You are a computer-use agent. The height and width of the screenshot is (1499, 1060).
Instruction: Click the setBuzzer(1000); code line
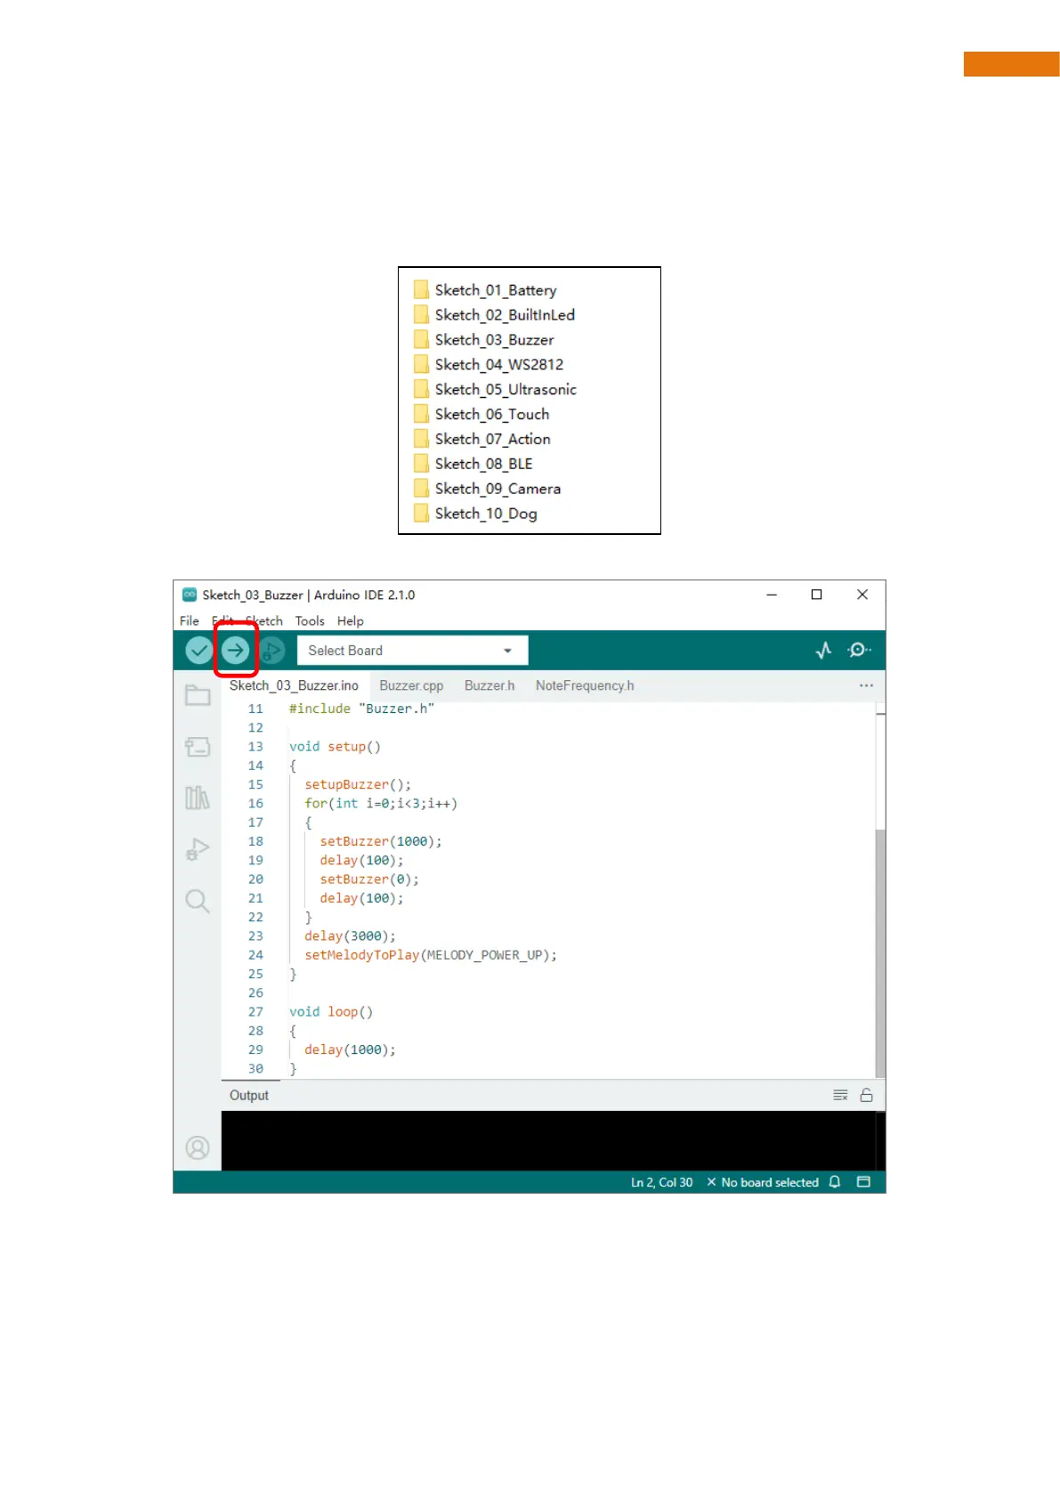point(381,841)
